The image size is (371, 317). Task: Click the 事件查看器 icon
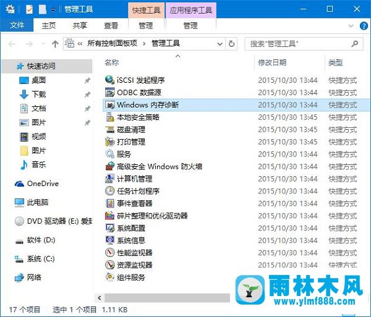110,203
